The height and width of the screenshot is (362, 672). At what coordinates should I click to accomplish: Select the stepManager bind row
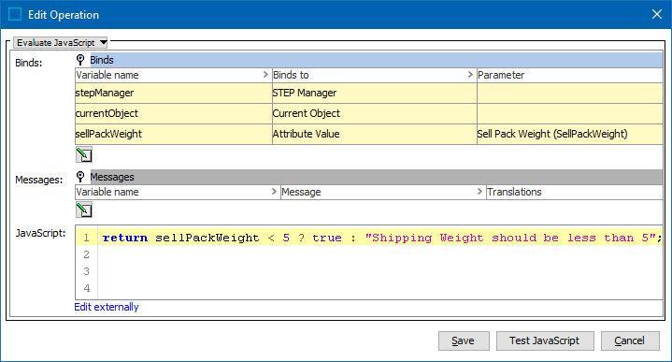click(369, 94)
